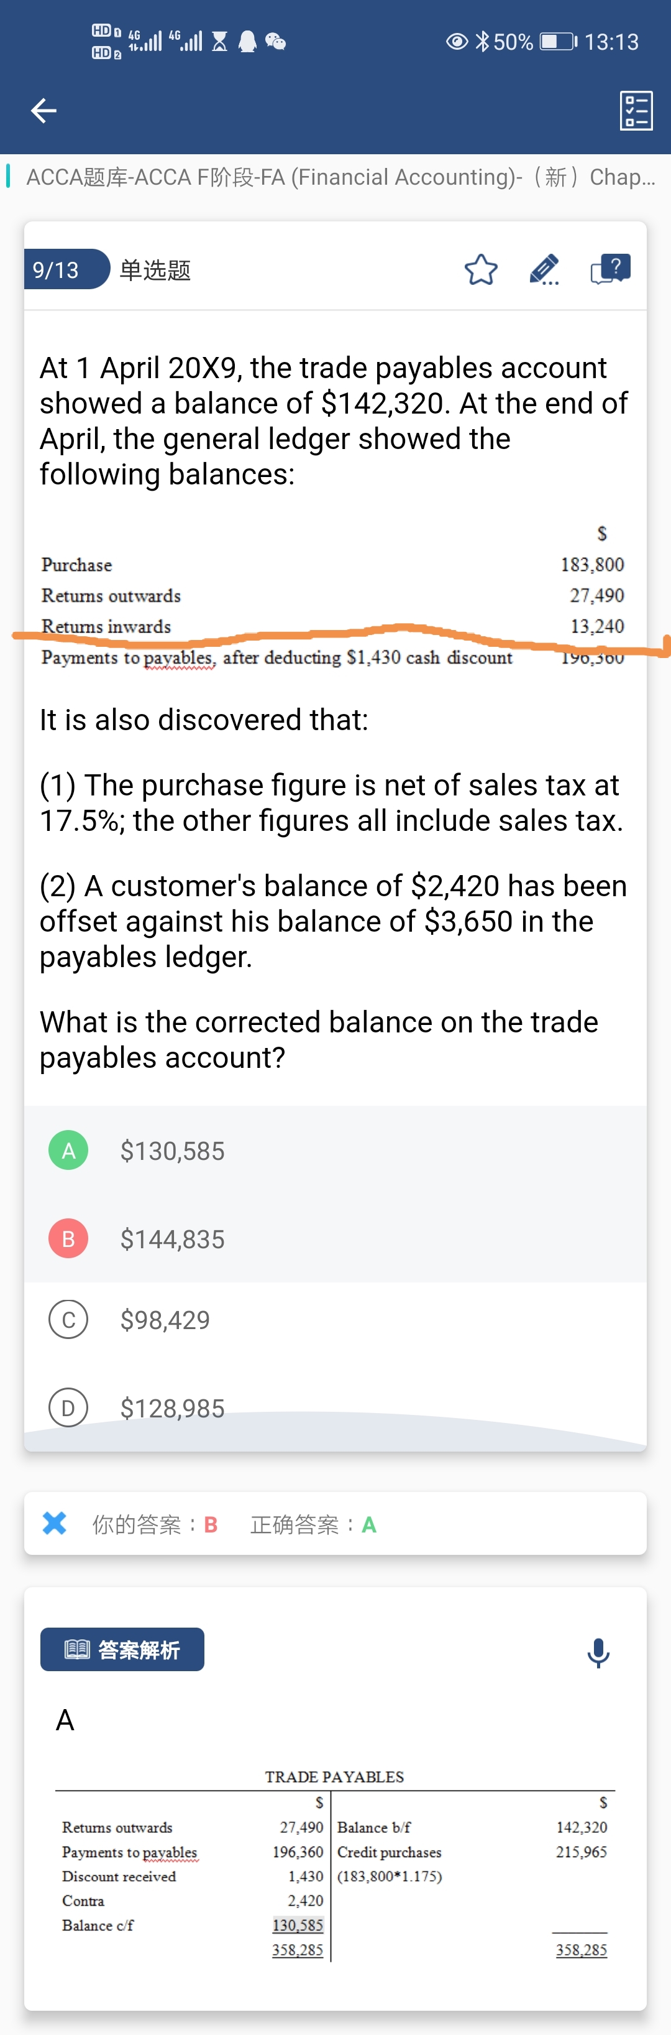The height and width of the screenshot is (2035, 671).
Task: Open the question list checklist icon
Action: (x=636, y=111)
